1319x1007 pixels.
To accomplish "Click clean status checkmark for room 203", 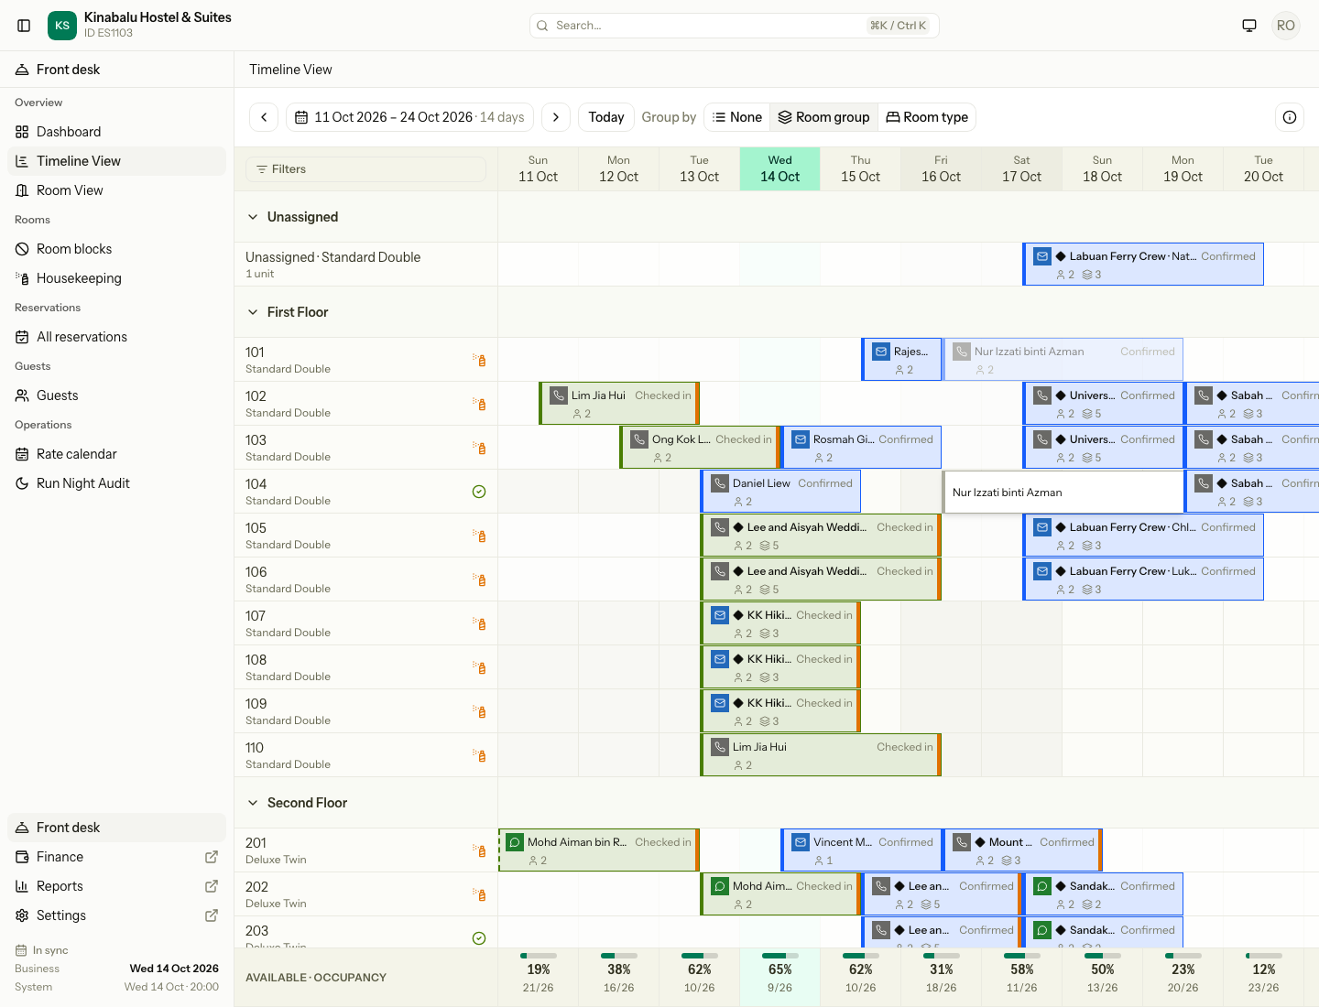I will pos(479,938).
